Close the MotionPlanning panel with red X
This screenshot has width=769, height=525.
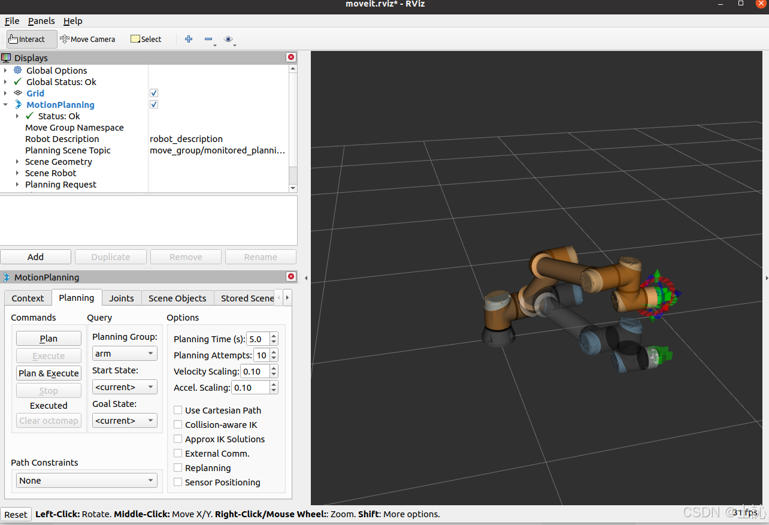pos(291,276)
